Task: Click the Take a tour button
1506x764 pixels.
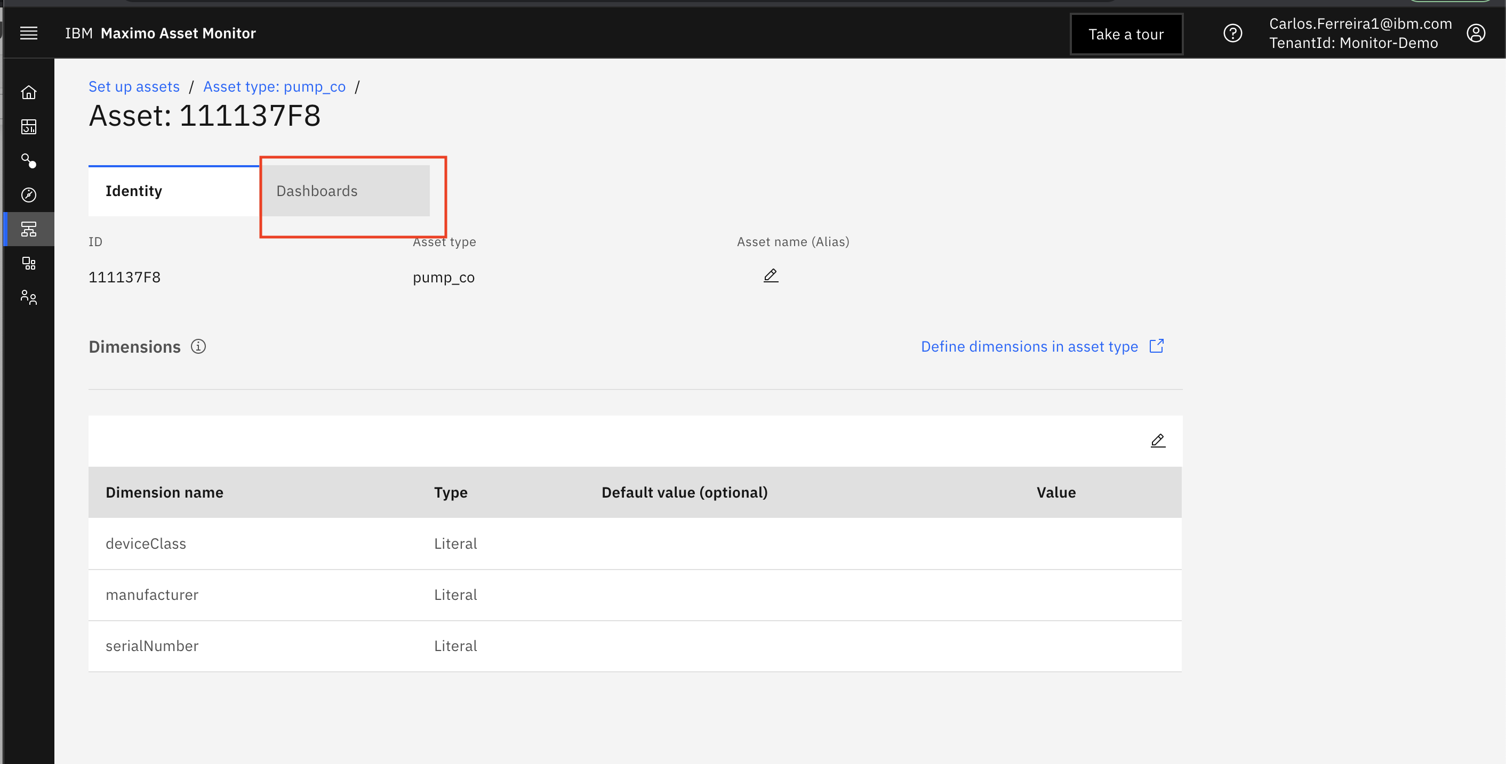Action: click(x=1126, y=34)
